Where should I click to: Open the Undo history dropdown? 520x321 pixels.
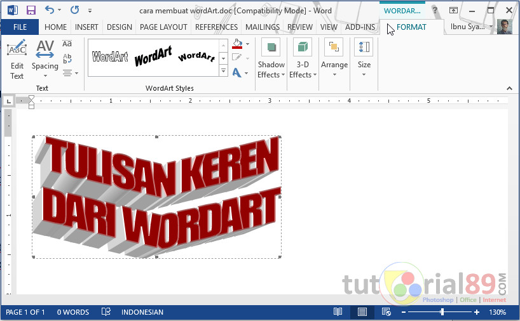click(60, 10)
